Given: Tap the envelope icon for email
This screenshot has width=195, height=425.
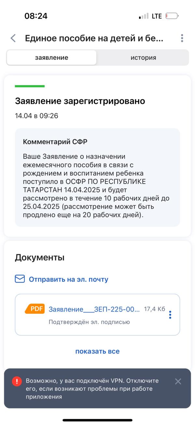Looking at the screenshot, I should (20, 279).
